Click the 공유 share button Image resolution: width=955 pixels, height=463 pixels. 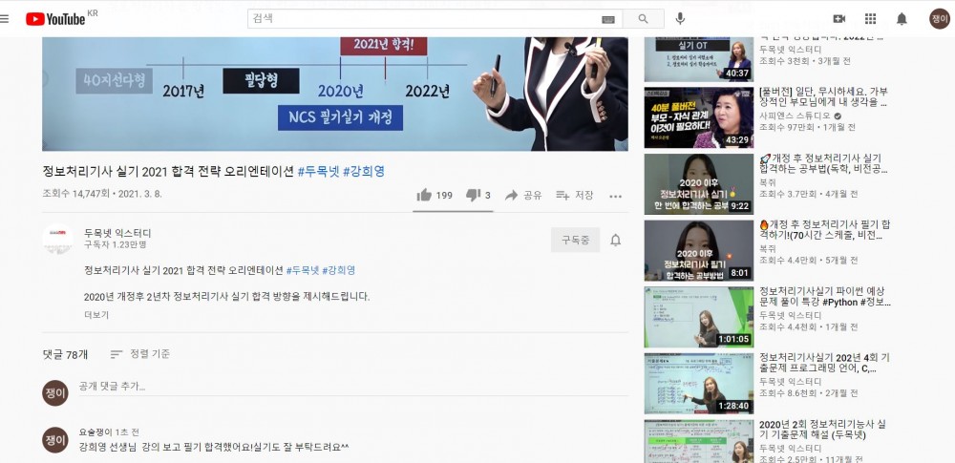point(523,195)
